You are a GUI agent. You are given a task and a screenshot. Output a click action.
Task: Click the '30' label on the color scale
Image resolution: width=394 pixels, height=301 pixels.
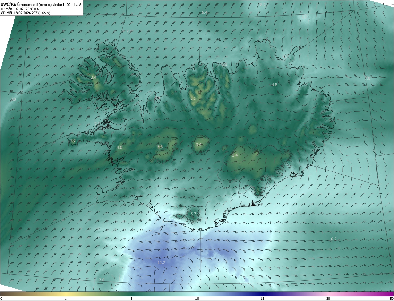click(328, 299)
